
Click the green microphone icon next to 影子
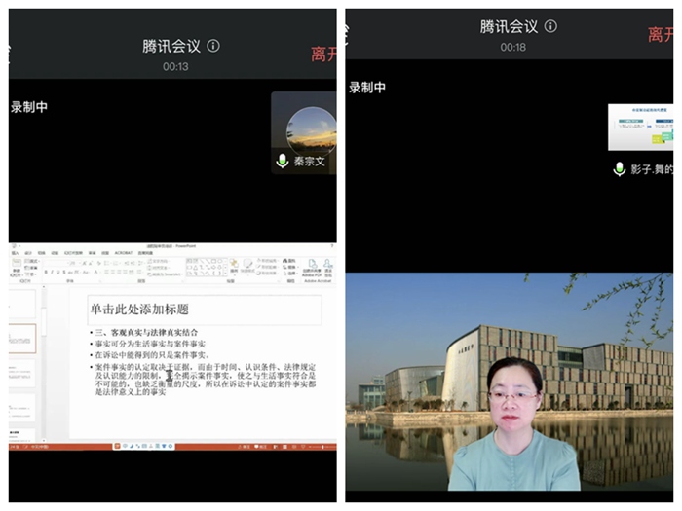pos(619,168)
